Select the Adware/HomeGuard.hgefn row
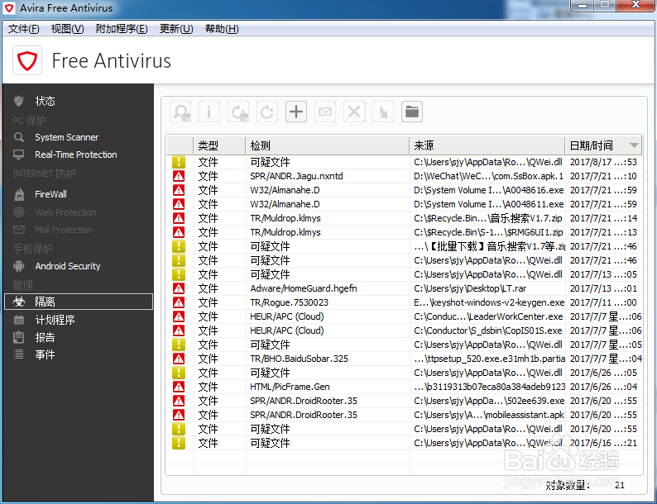Image resolution: width=657 pixels, height=504 pixels. point(405,288)
